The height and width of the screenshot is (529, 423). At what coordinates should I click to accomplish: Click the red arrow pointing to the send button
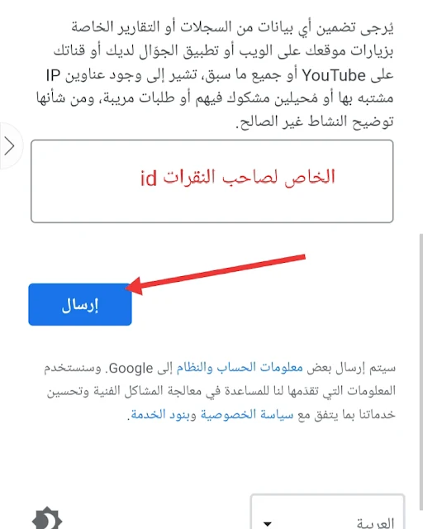215,274
